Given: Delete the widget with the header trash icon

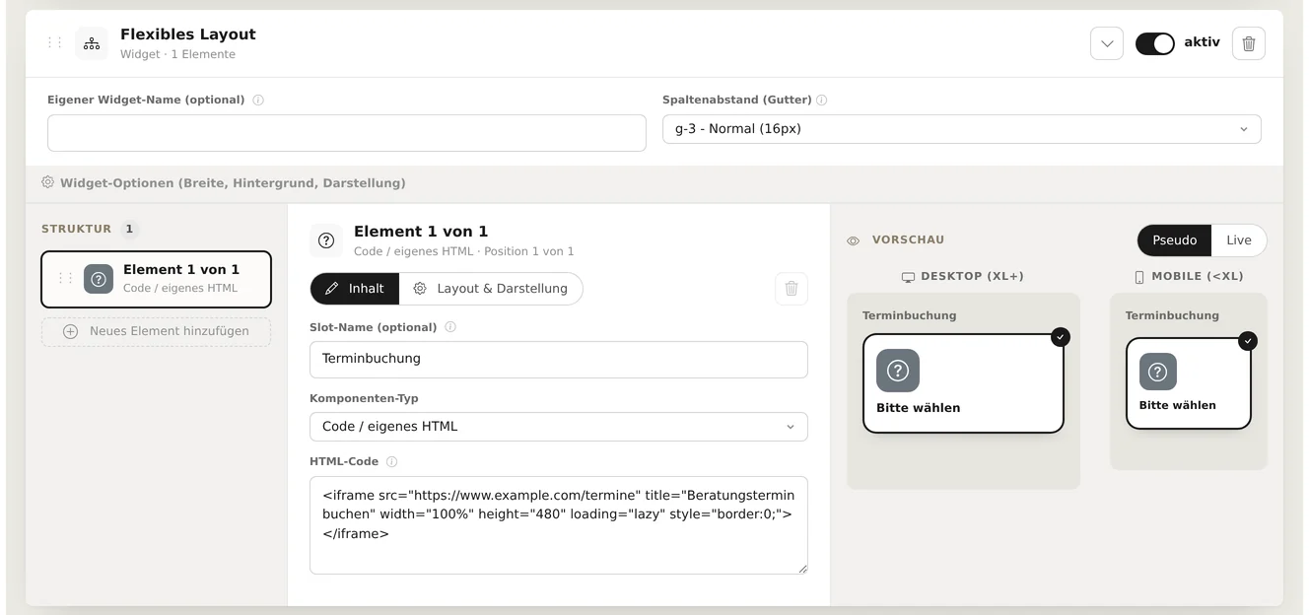Looking at the screenshot, I should click(x=1249, y=43).
